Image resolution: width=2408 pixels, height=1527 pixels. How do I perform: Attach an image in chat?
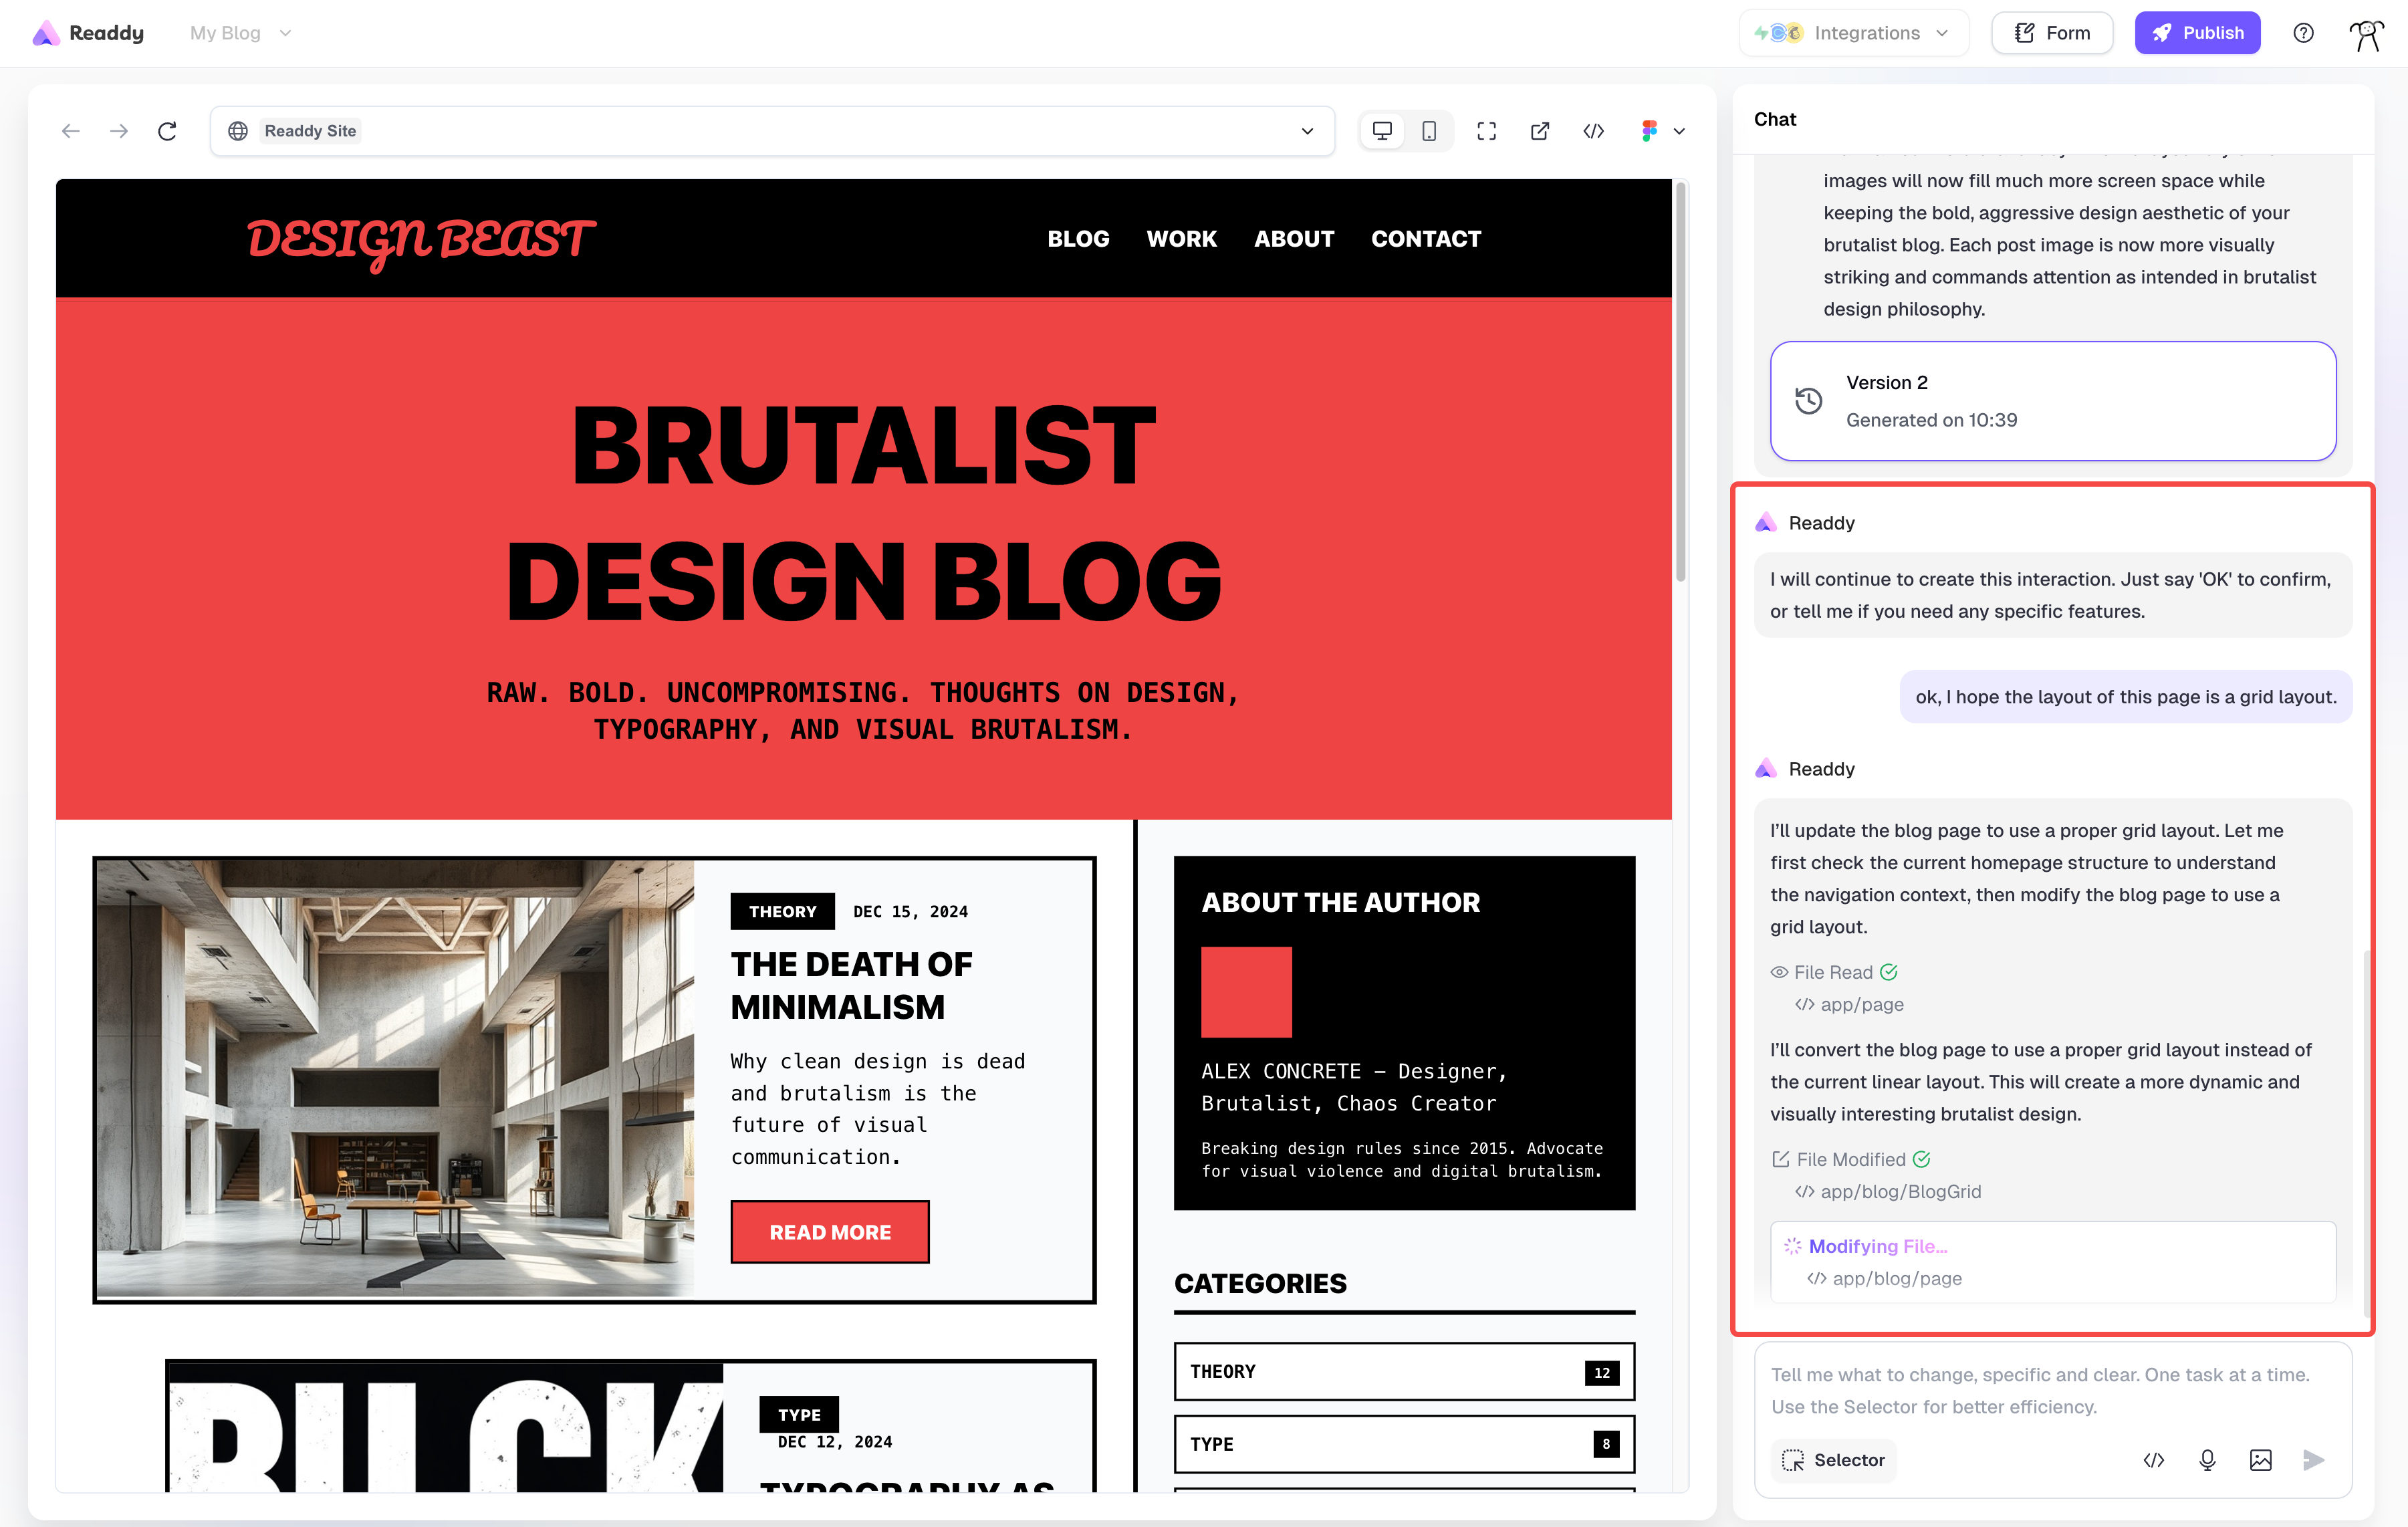(2260, 1460)
